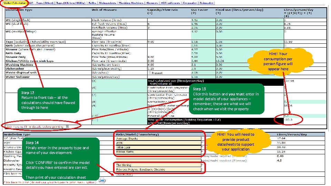This screenshot has height=186, width=331.
Task: Edit the property type field 'The Malting'
Action: [158, 165]
